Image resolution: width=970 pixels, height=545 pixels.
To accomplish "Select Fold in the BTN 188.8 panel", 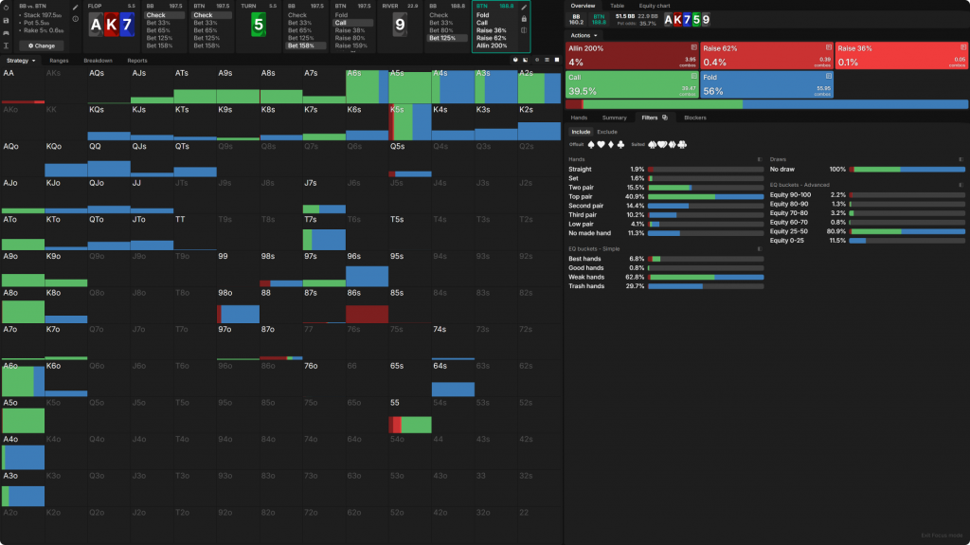I will point(482,15).
